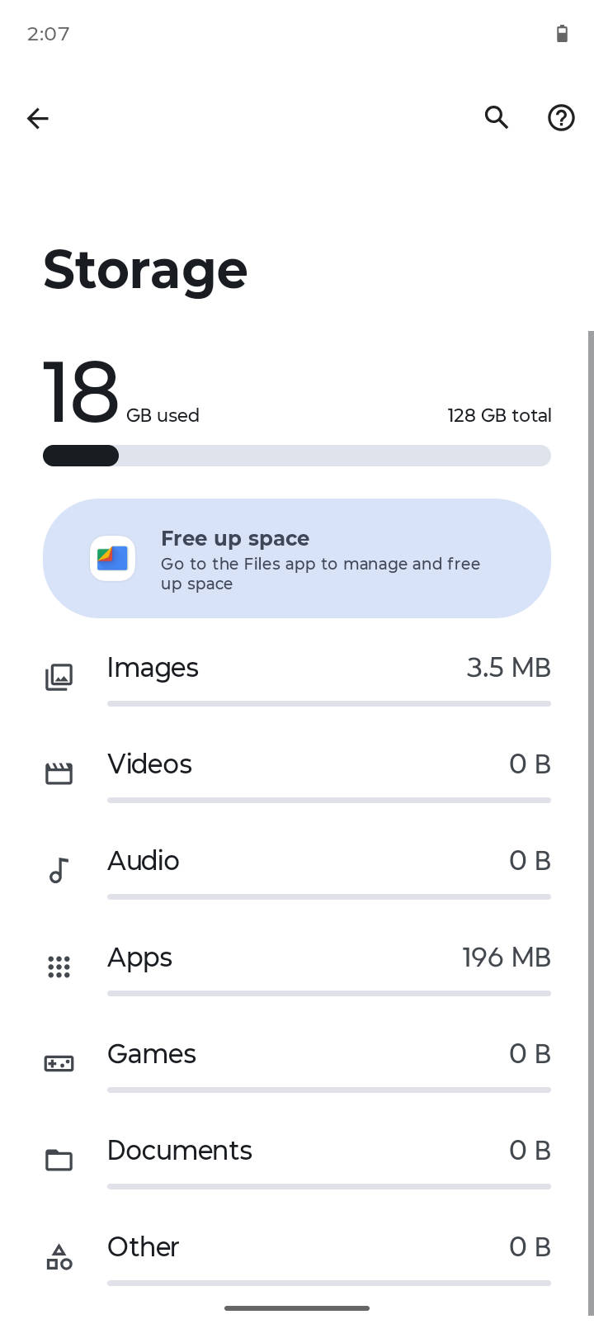
Task: Click the 18 GB used storage bar
Action: coord(297,456)
